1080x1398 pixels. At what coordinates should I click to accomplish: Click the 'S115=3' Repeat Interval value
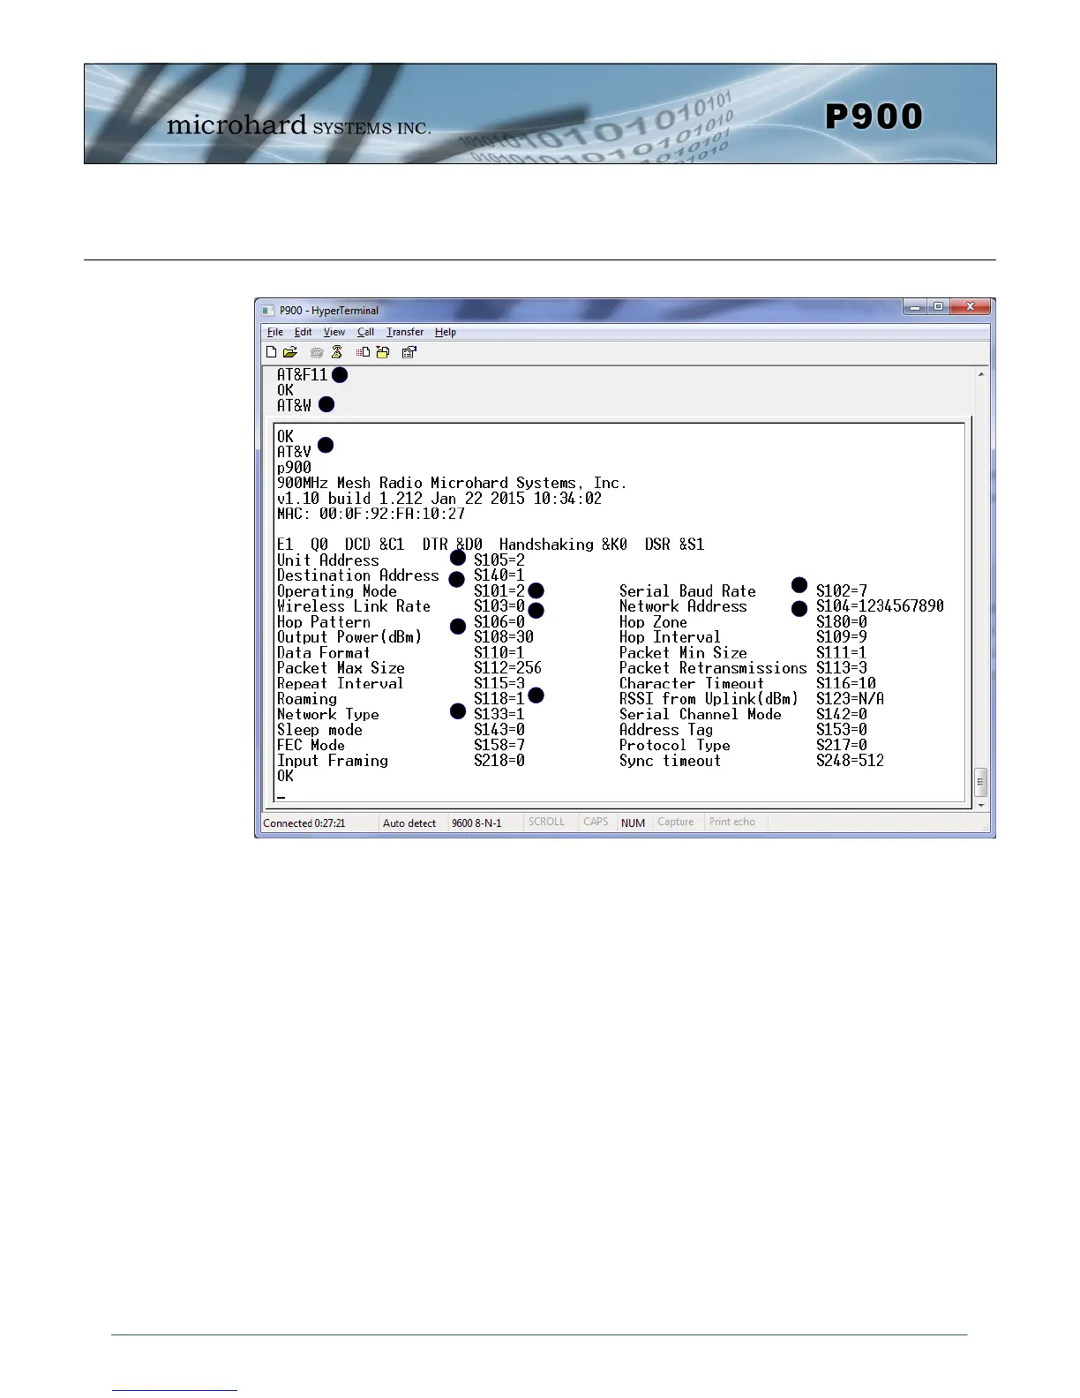pyautogui.click(x=499, y=683)
